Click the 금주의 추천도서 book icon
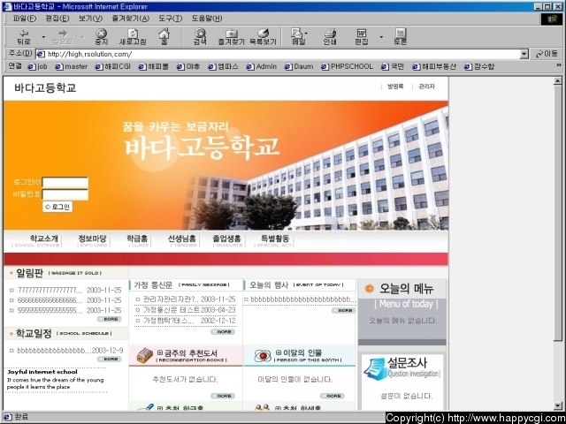 pos(145,355)
